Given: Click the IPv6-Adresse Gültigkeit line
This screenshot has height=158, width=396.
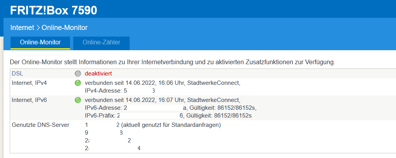Looking at the screenshot, I should [171, 108].
